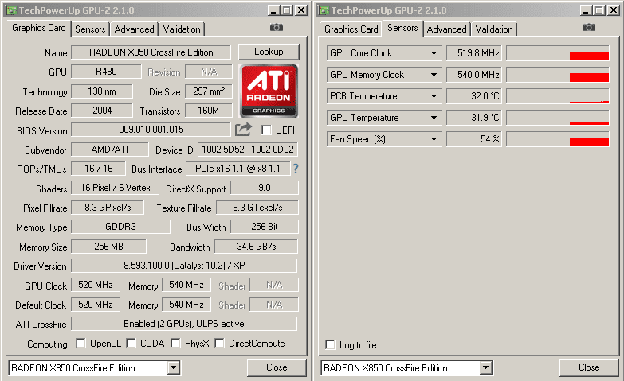
Task: Click the 32.0 °C PCB temperature value
Action: [473, 96]
